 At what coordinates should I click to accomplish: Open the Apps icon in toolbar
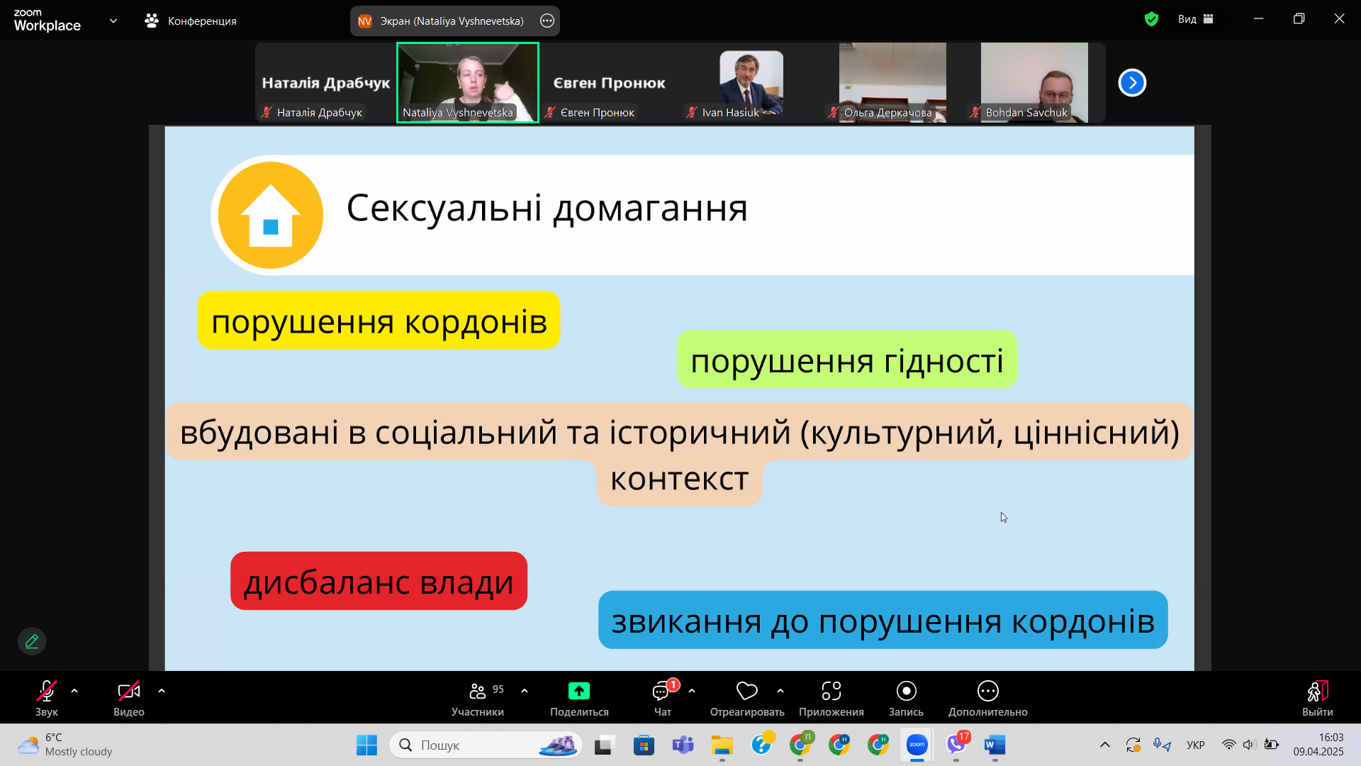[x=831, y=691]
